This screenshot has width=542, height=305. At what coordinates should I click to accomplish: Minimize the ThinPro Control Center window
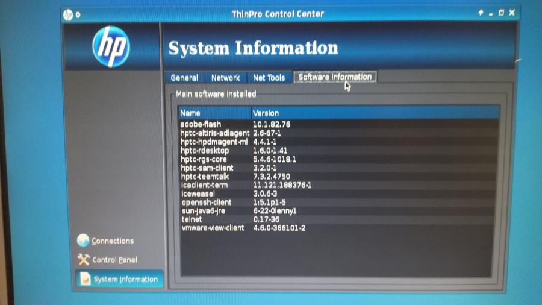(x=491, y=14)
